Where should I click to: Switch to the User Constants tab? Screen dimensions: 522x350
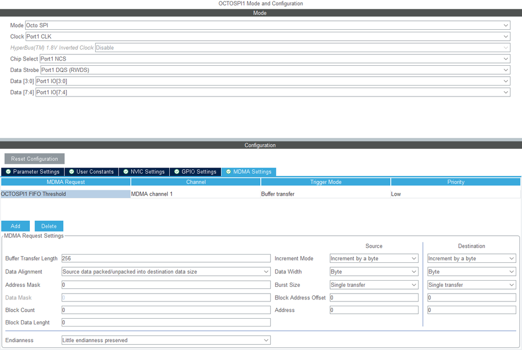click(x=91, y=172)
